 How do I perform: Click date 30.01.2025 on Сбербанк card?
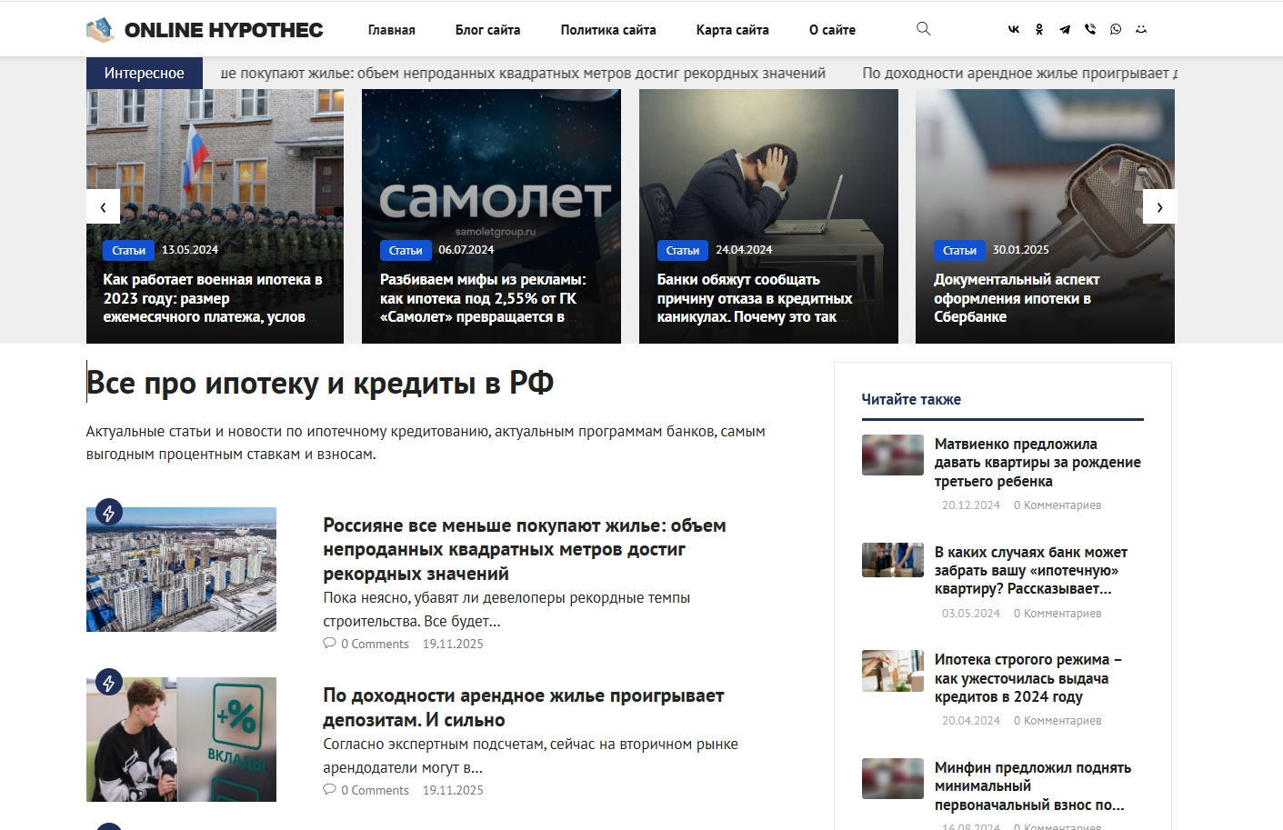(1021, 250)
